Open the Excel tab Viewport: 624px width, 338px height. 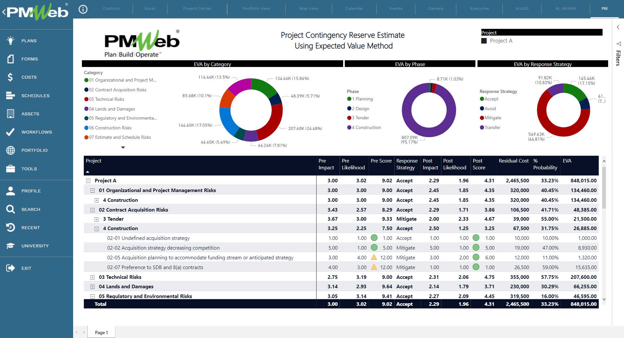(150, 8)
